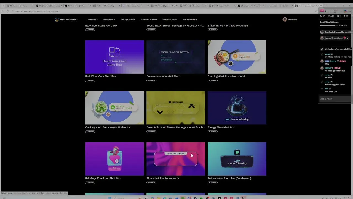Click the Minecraft creeper taskbar icon
This screenshot has width=353, height=199.
click(183, 198)
